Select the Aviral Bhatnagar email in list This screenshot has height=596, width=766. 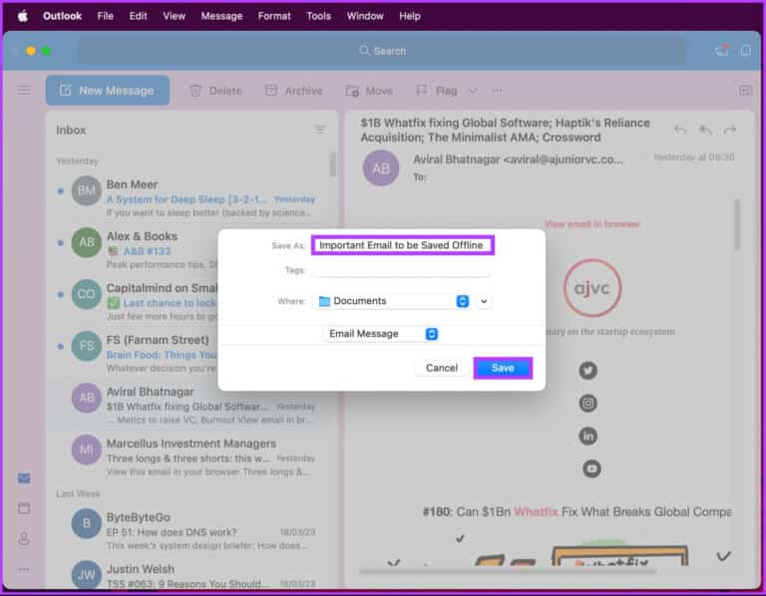(189, 405)
